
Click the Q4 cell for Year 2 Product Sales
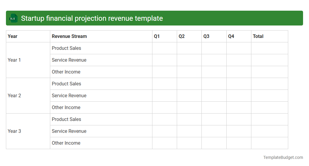(239, 84)
